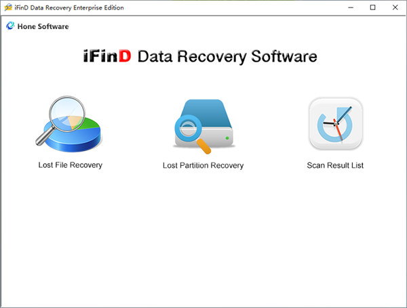The height and width of the screenshot is (308, 407).
Task: Minimize the iFinD window
Action: 351,7
